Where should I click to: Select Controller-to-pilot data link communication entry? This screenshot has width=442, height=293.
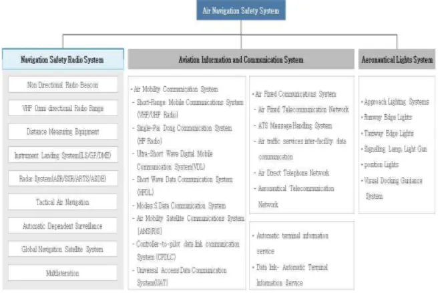tap(186, 250)
